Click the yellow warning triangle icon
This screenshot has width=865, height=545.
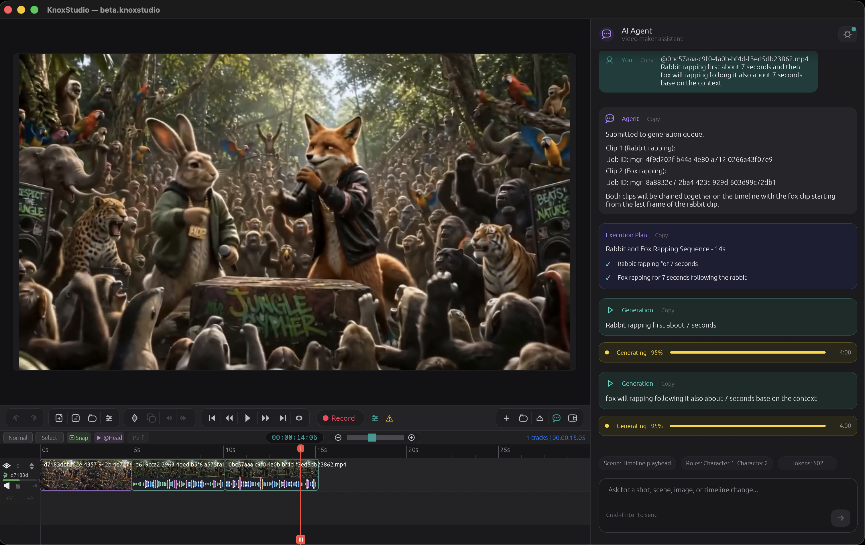[390, 418]
